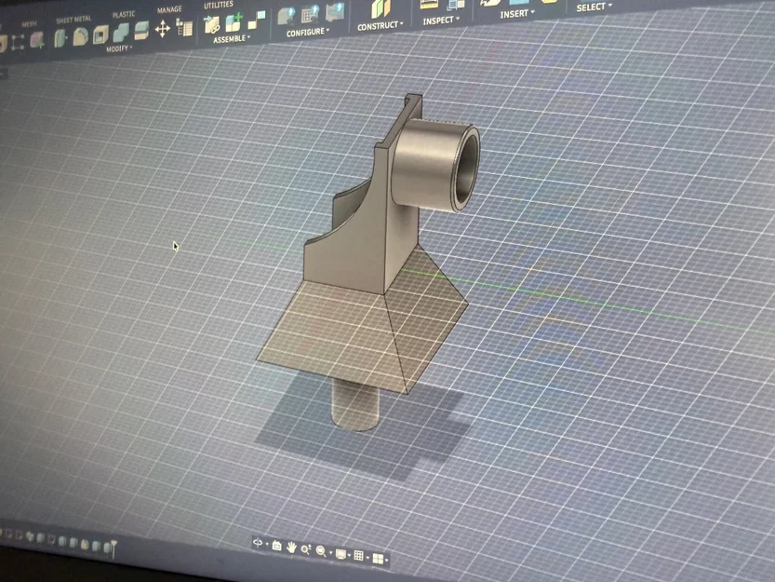This screenshot has width=775, height=582.
Task: Switch to the UTILITIES tab
Action: 219,5
